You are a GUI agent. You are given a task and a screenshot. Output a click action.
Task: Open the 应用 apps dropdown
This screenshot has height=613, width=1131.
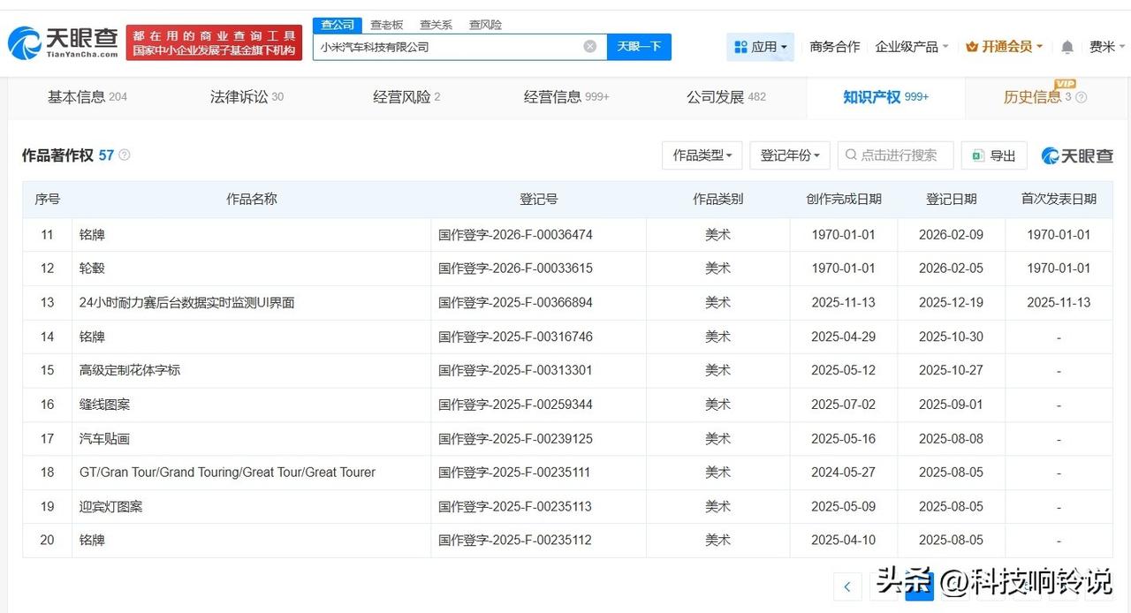point(761,47)
